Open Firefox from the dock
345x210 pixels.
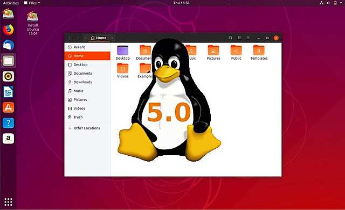(9, 30)
